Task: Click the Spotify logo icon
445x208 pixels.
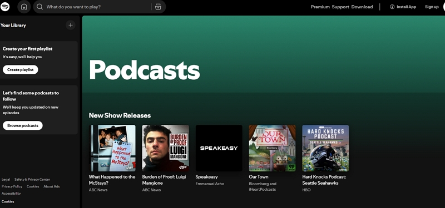Action: point(5,7)
